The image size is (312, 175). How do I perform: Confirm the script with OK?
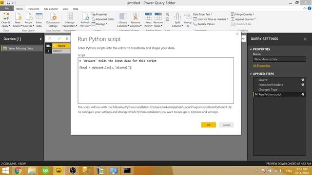(209, 125)
